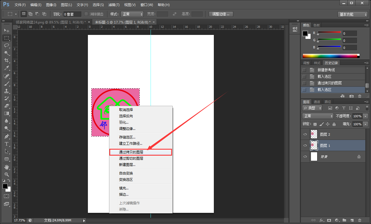Select the Hand tool

click(7, 167)
